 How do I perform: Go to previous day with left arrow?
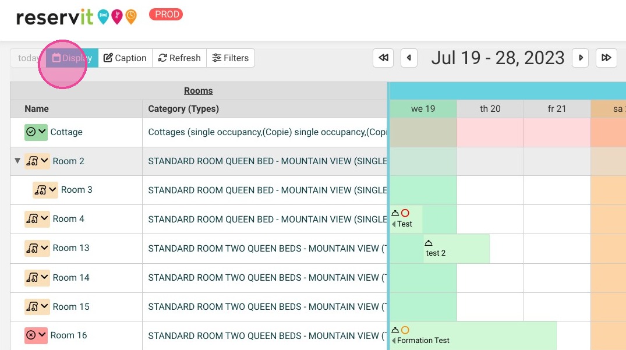click(x=409, y=58)
